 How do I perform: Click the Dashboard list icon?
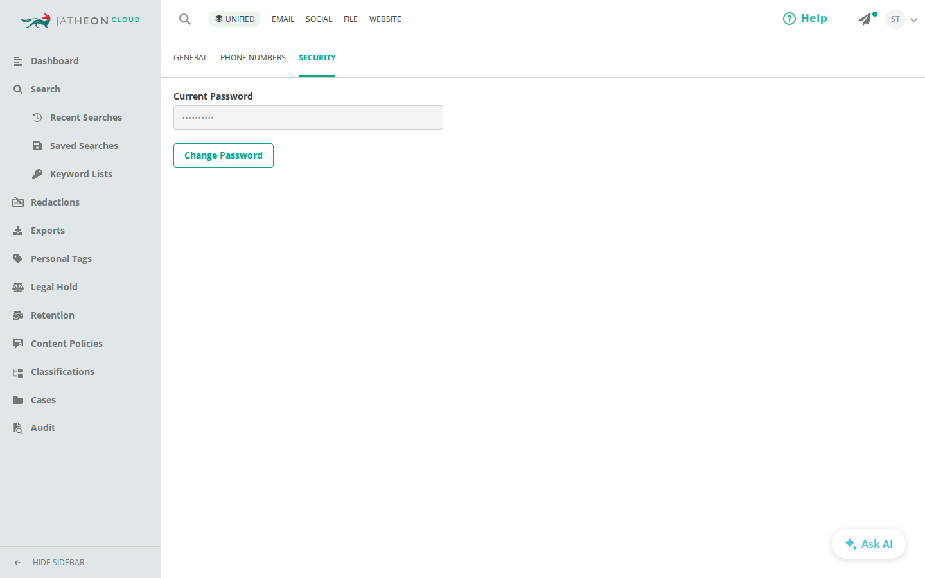18,61
